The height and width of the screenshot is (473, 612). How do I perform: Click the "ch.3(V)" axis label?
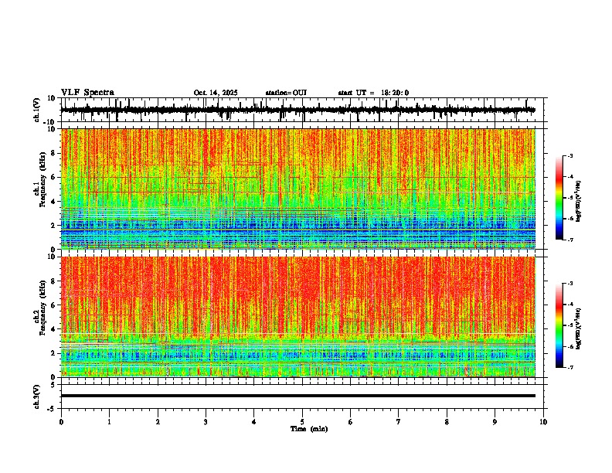pyautogui.click(x=37, y=396)
